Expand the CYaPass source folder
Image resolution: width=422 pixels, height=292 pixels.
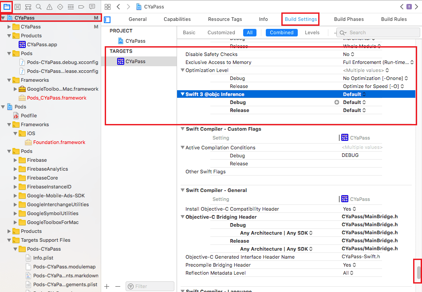pyautogui.click(x=9, y=27)
